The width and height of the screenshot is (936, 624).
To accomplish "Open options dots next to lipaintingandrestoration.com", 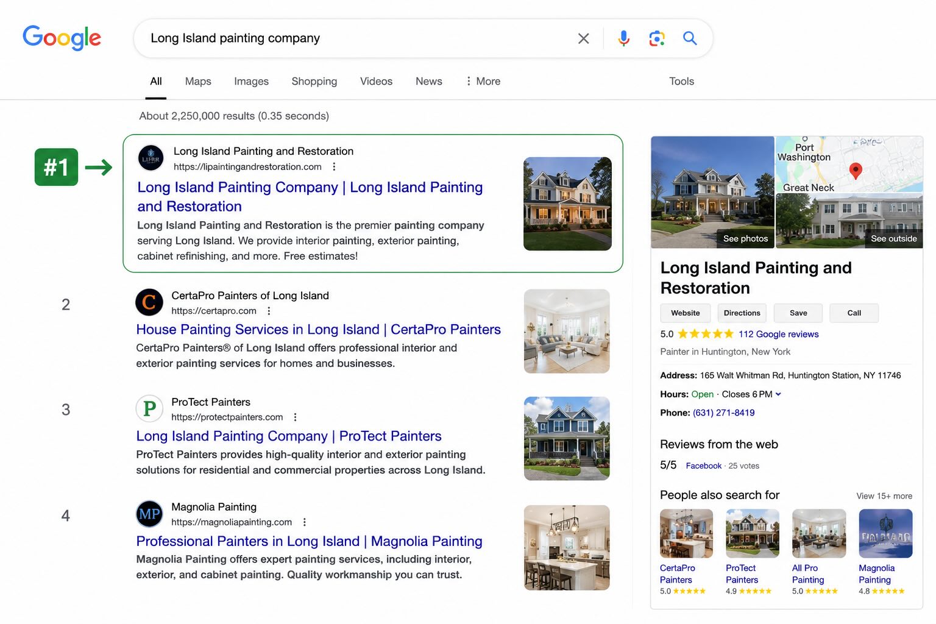I will (334, 167).
